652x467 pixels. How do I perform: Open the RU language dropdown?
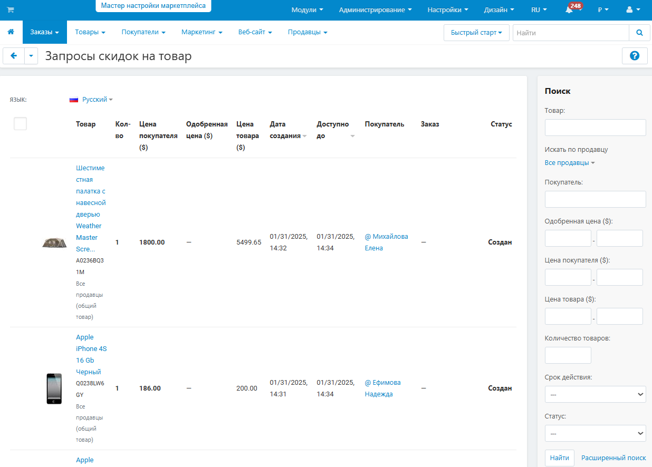click(539, 10)
